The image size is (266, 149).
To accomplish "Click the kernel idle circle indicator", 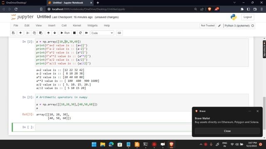I will click(253, 26).
